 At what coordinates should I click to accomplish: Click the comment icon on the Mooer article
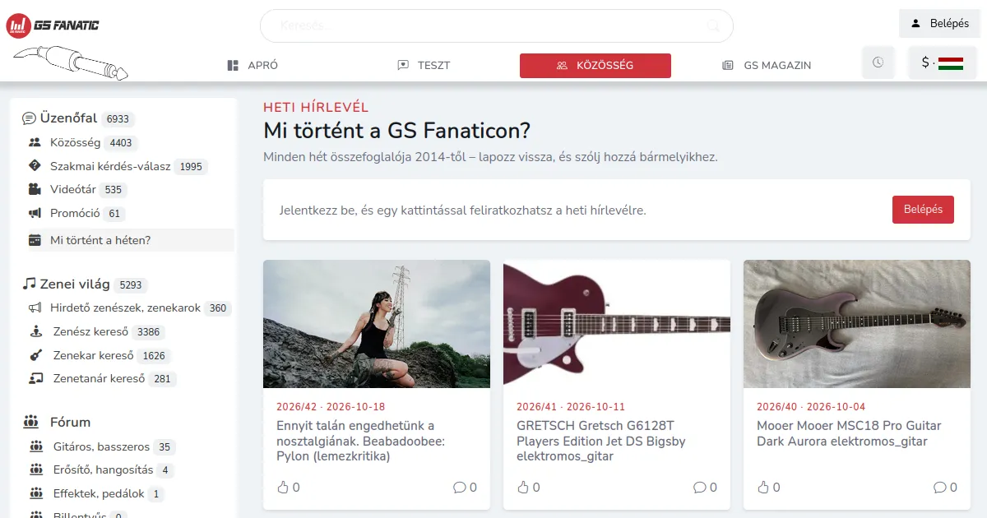coord(939,488)
